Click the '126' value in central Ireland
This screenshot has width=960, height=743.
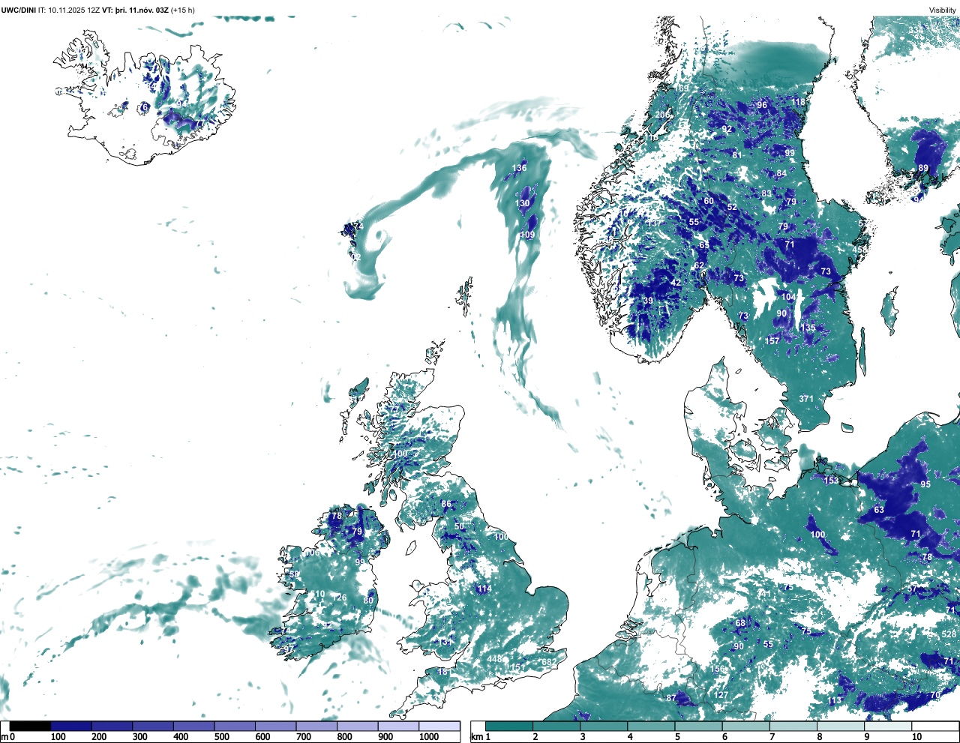tap(340, 598)
